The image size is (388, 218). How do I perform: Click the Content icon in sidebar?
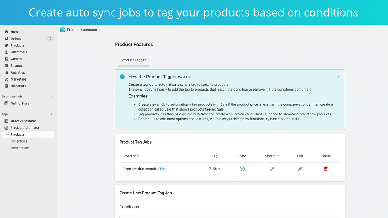[x=6, y=59]
